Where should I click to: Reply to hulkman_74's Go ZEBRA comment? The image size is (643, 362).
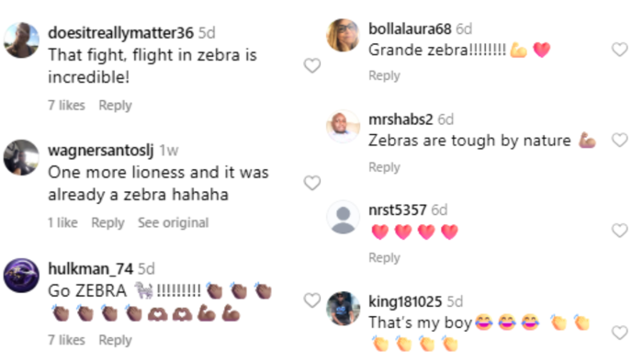115,340
